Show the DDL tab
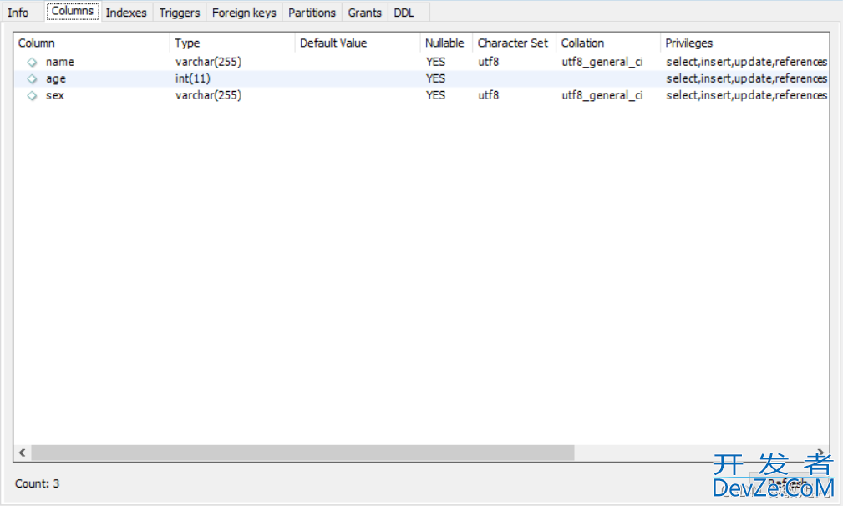 click(404, 13)
